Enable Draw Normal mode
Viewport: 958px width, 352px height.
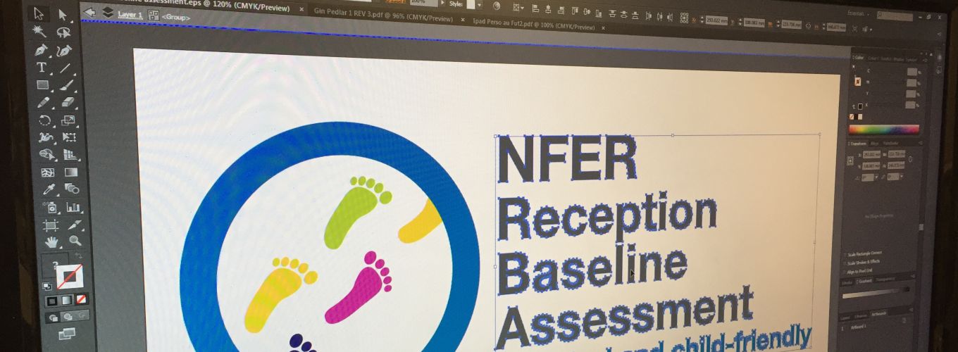pyautogui.click(x=53, y=318)
